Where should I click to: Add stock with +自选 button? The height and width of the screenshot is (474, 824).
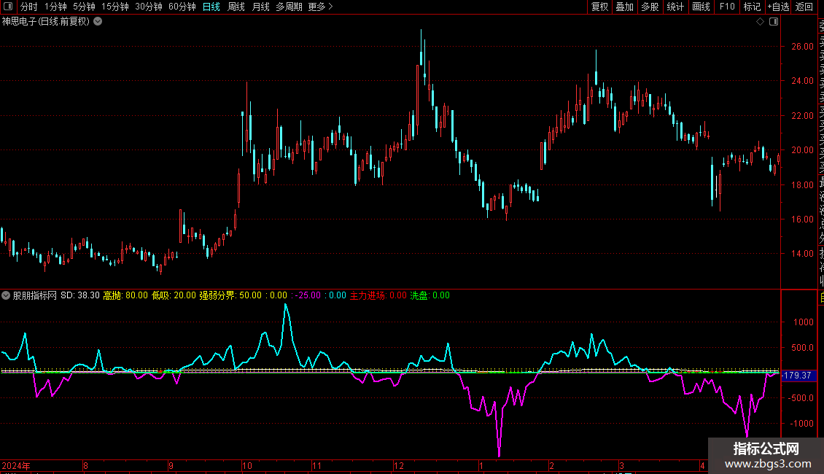tap(778, 7)
